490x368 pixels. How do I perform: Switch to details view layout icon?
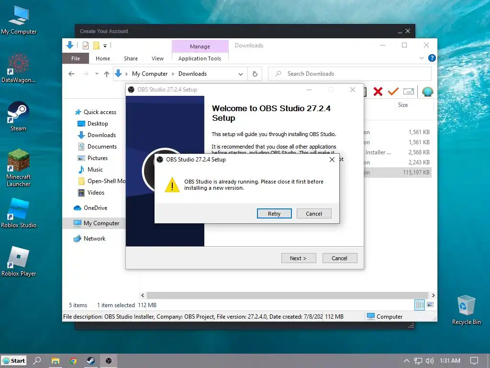coord(420,305)
